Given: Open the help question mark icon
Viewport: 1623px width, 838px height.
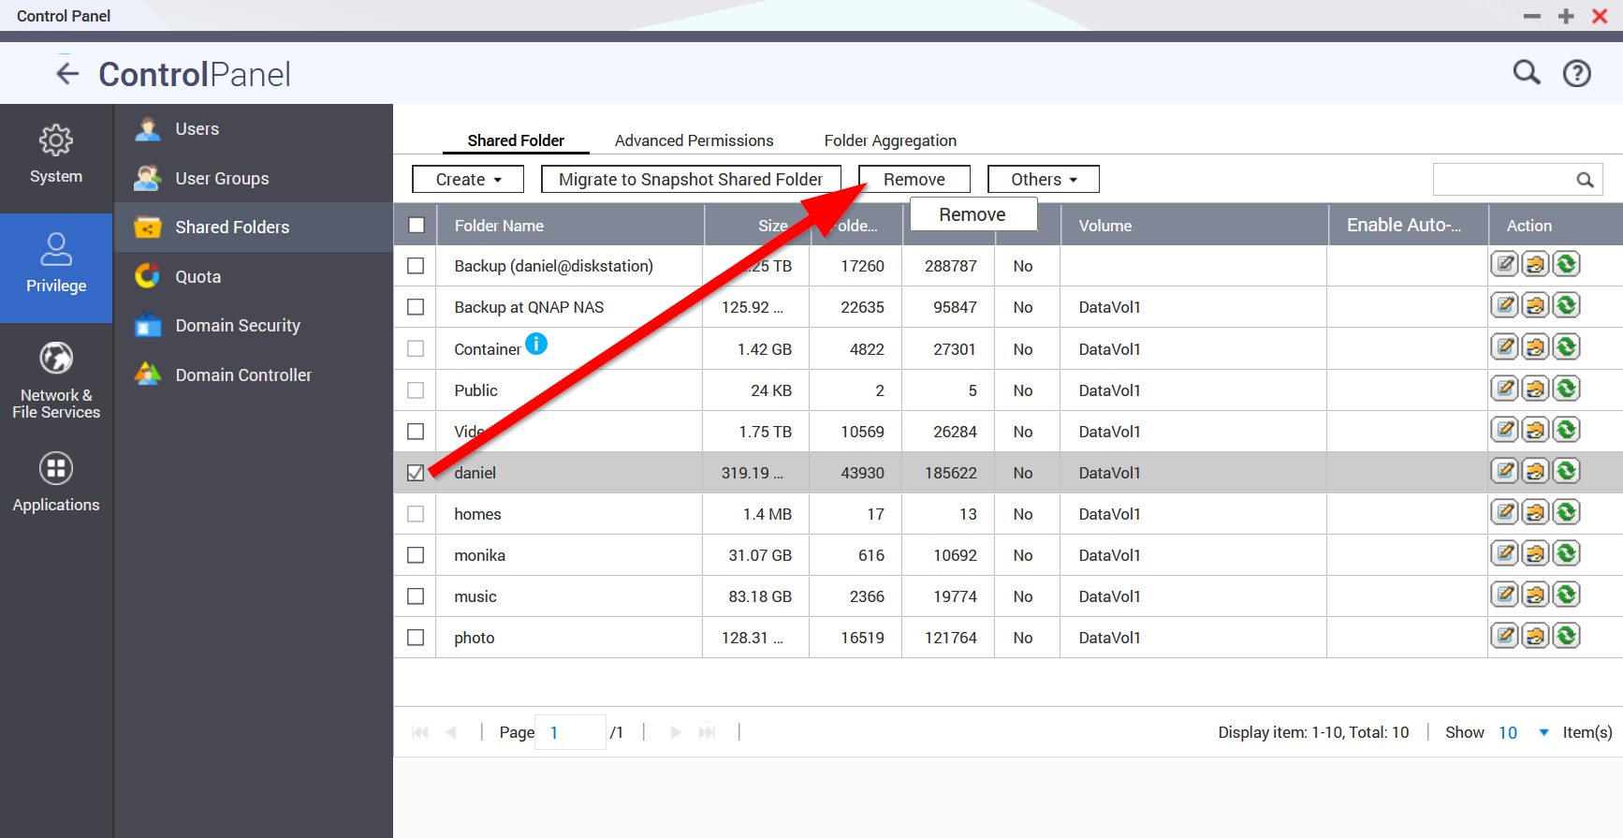Looking at the screenshot, I should (1577, 73).
